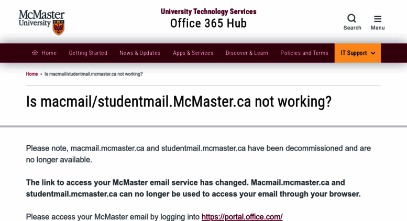This screenshot has width=407, height=221.
Task: Click the Menu label under hamburger
Action: click(378, 28)
